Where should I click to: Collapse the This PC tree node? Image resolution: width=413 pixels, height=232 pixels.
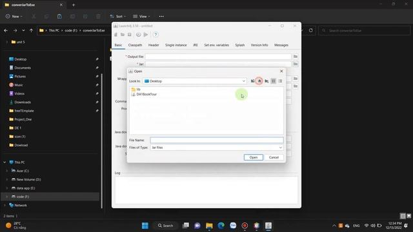pos(5,162)
